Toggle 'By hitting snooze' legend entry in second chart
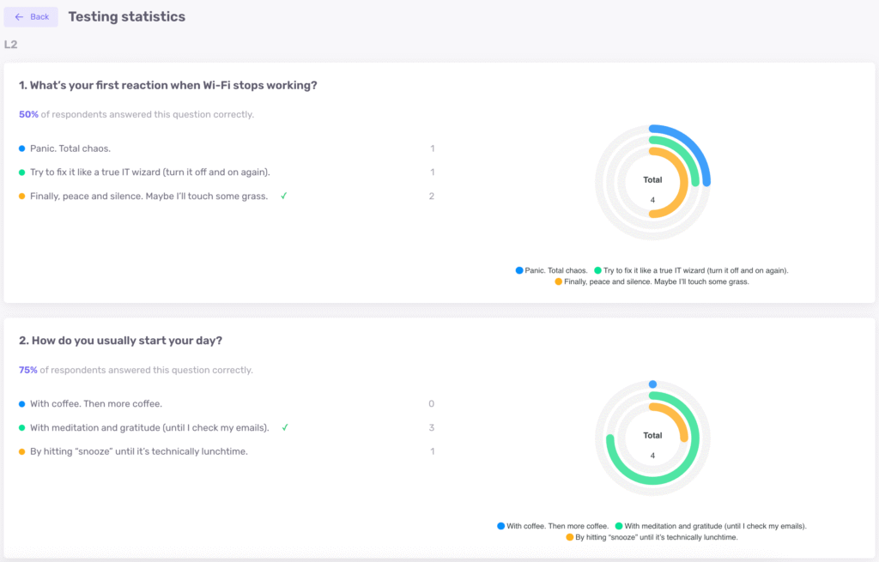Screen dimensions: 879x562 (x=651, y=537)
